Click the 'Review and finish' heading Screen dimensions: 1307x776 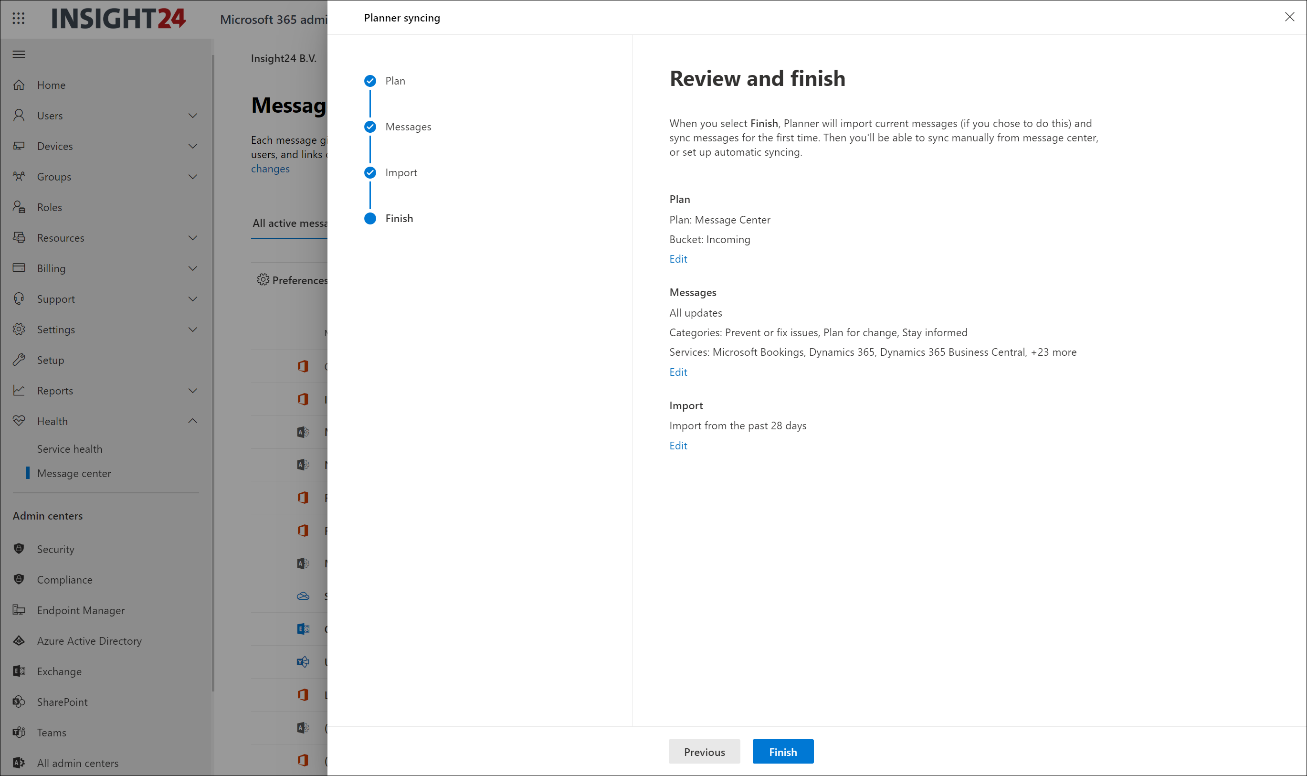(757, 78)
